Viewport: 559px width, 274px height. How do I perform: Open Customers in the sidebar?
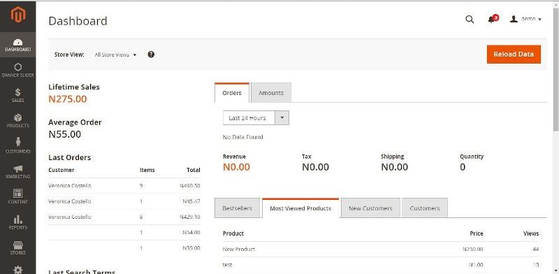[18, 145]
